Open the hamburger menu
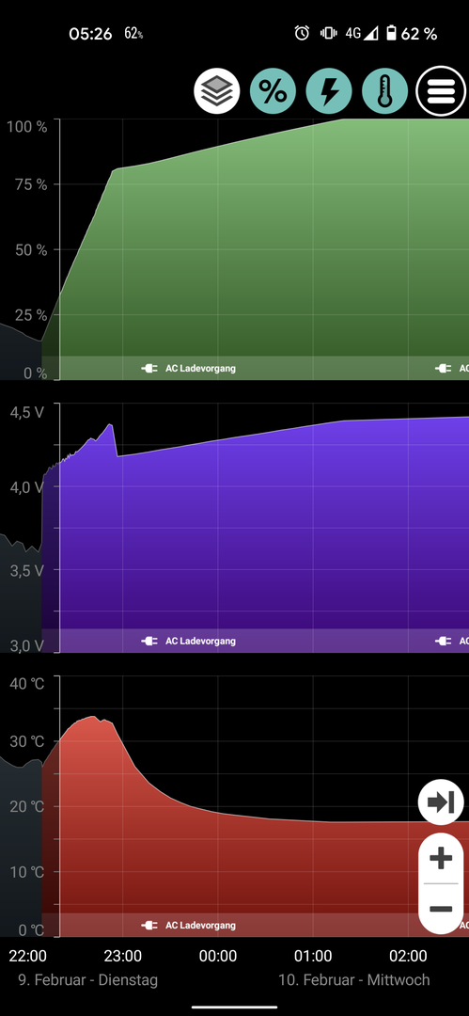Viewport: 469px width, 1016px height. [x=441, y=91]
